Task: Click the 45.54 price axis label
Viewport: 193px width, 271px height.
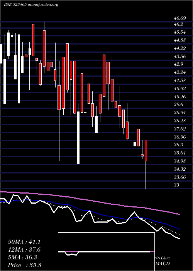Action: click(x=179, y=32)
